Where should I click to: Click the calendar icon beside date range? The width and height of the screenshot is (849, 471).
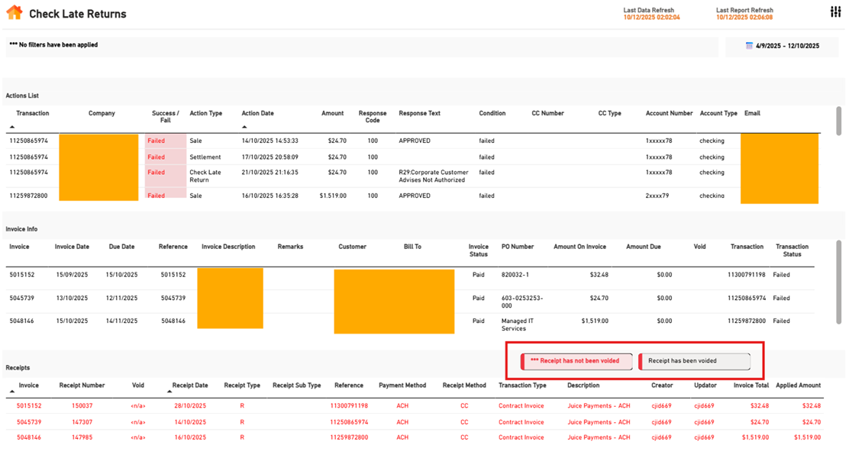(749, 46)
